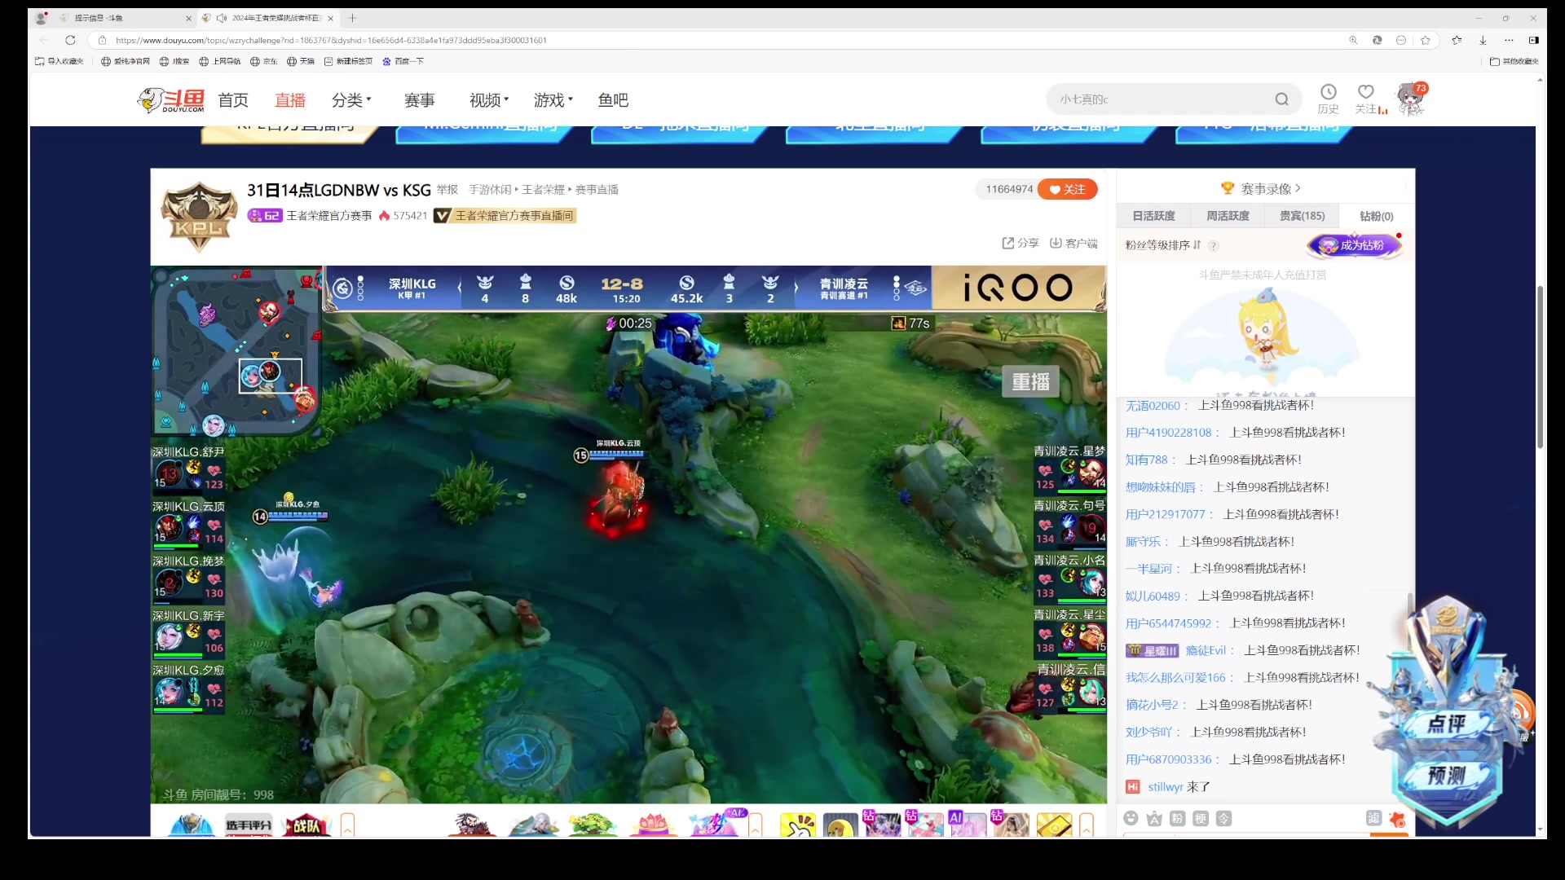Screen dimensions: 1565x880
Task: Open the emoji smiley picker in chat
Action: click(1131, 818)
